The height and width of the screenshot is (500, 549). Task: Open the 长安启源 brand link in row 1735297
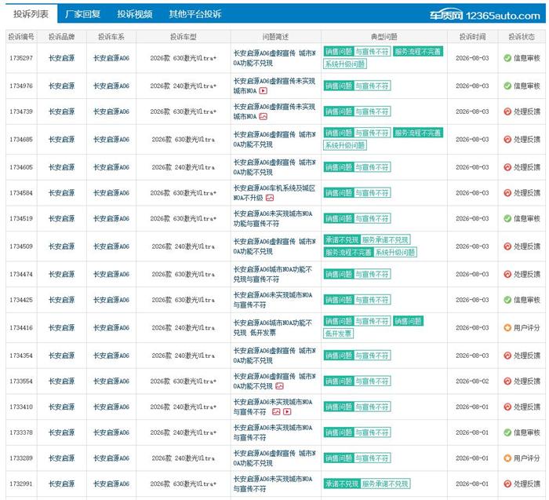62,58
